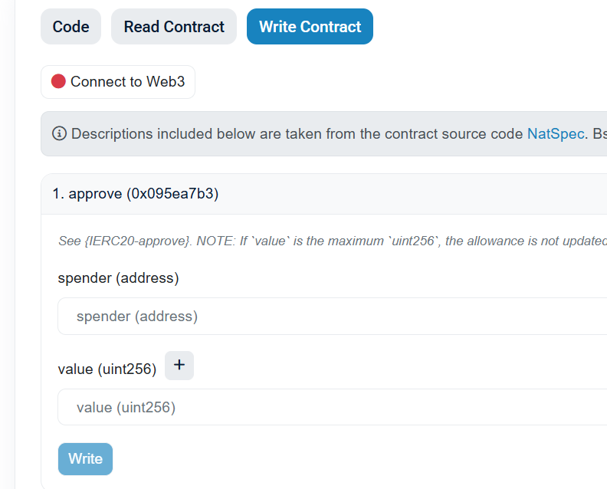The height and width of the screenshot is (489, 607).
Task: Select the Write Contract tab
Action: pos(310,27)
